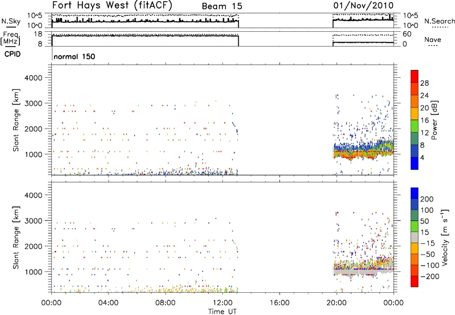455x315 pixels.
Task: Select the '24' Power colorbar tick label
Action: coord(424,96)
